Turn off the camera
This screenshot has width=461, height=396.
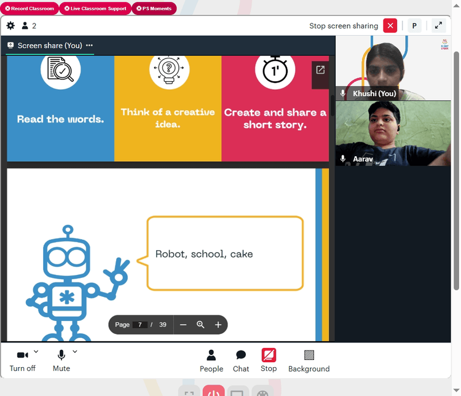point(22,360)
